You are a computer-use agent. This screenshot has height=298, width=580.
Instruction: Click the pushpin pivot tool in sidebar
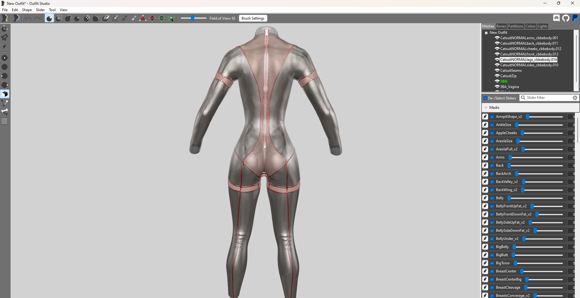[x=5, y=37]
